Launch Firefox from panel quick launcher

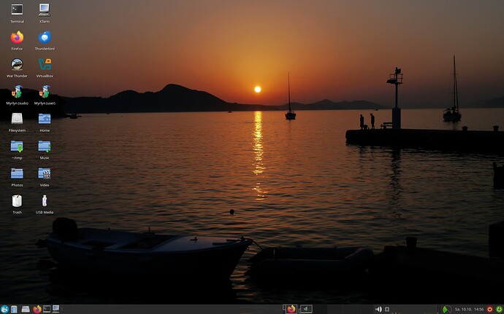(37, 309)
